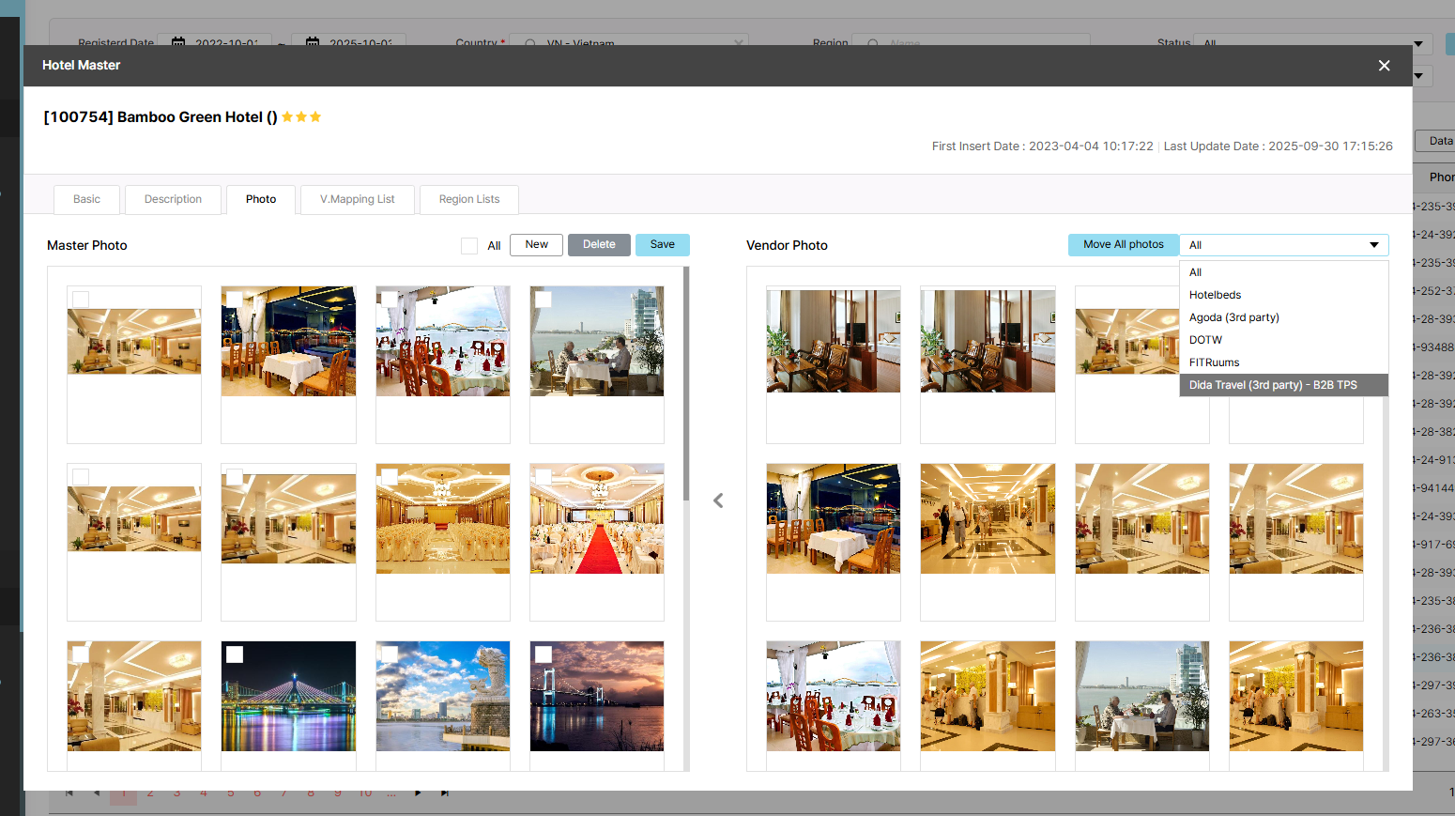This screenshot has width=1455, height=816.
Task: Check the Master red-napkin riverside dining photo's checkbox
Action: click(x=390, y=299)
